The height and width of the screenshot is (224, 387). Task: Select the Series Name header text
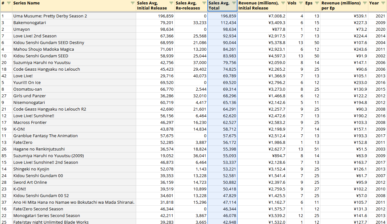coord(27,3)
